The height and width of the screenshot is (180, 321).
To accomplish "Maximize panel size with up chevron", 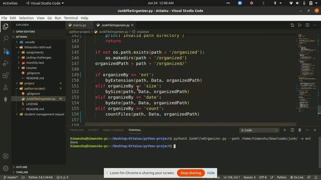I will 307,130.
